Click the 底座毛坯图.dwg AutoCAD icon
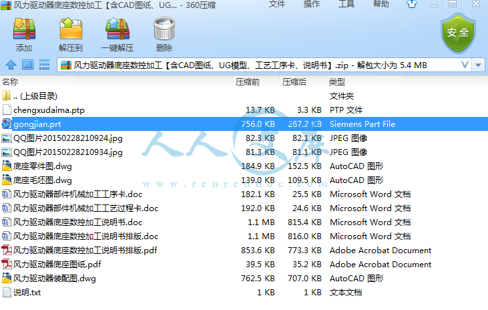 pos(7,180)
